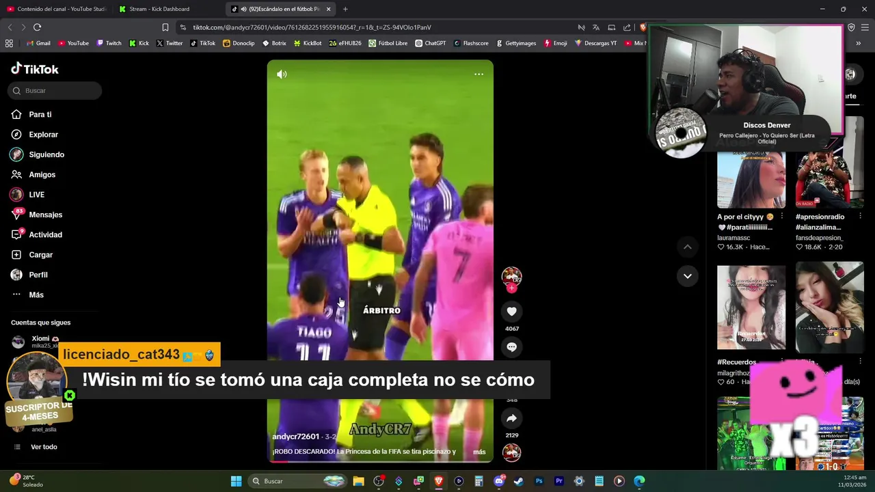The width and height of the screenshot is (875, 492).
Task: Focus the TikTok Buscar search field
Action: (55, 91)
